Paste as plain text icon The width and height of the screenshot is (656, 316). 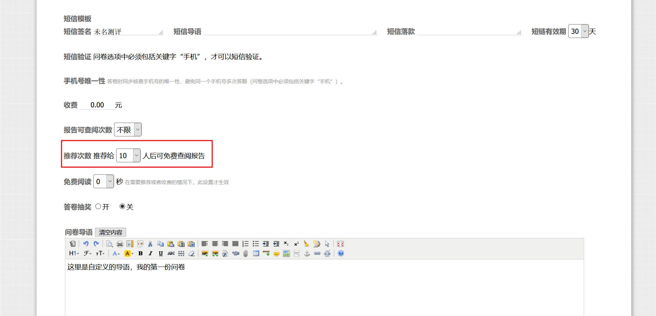(x=181, y=244)
